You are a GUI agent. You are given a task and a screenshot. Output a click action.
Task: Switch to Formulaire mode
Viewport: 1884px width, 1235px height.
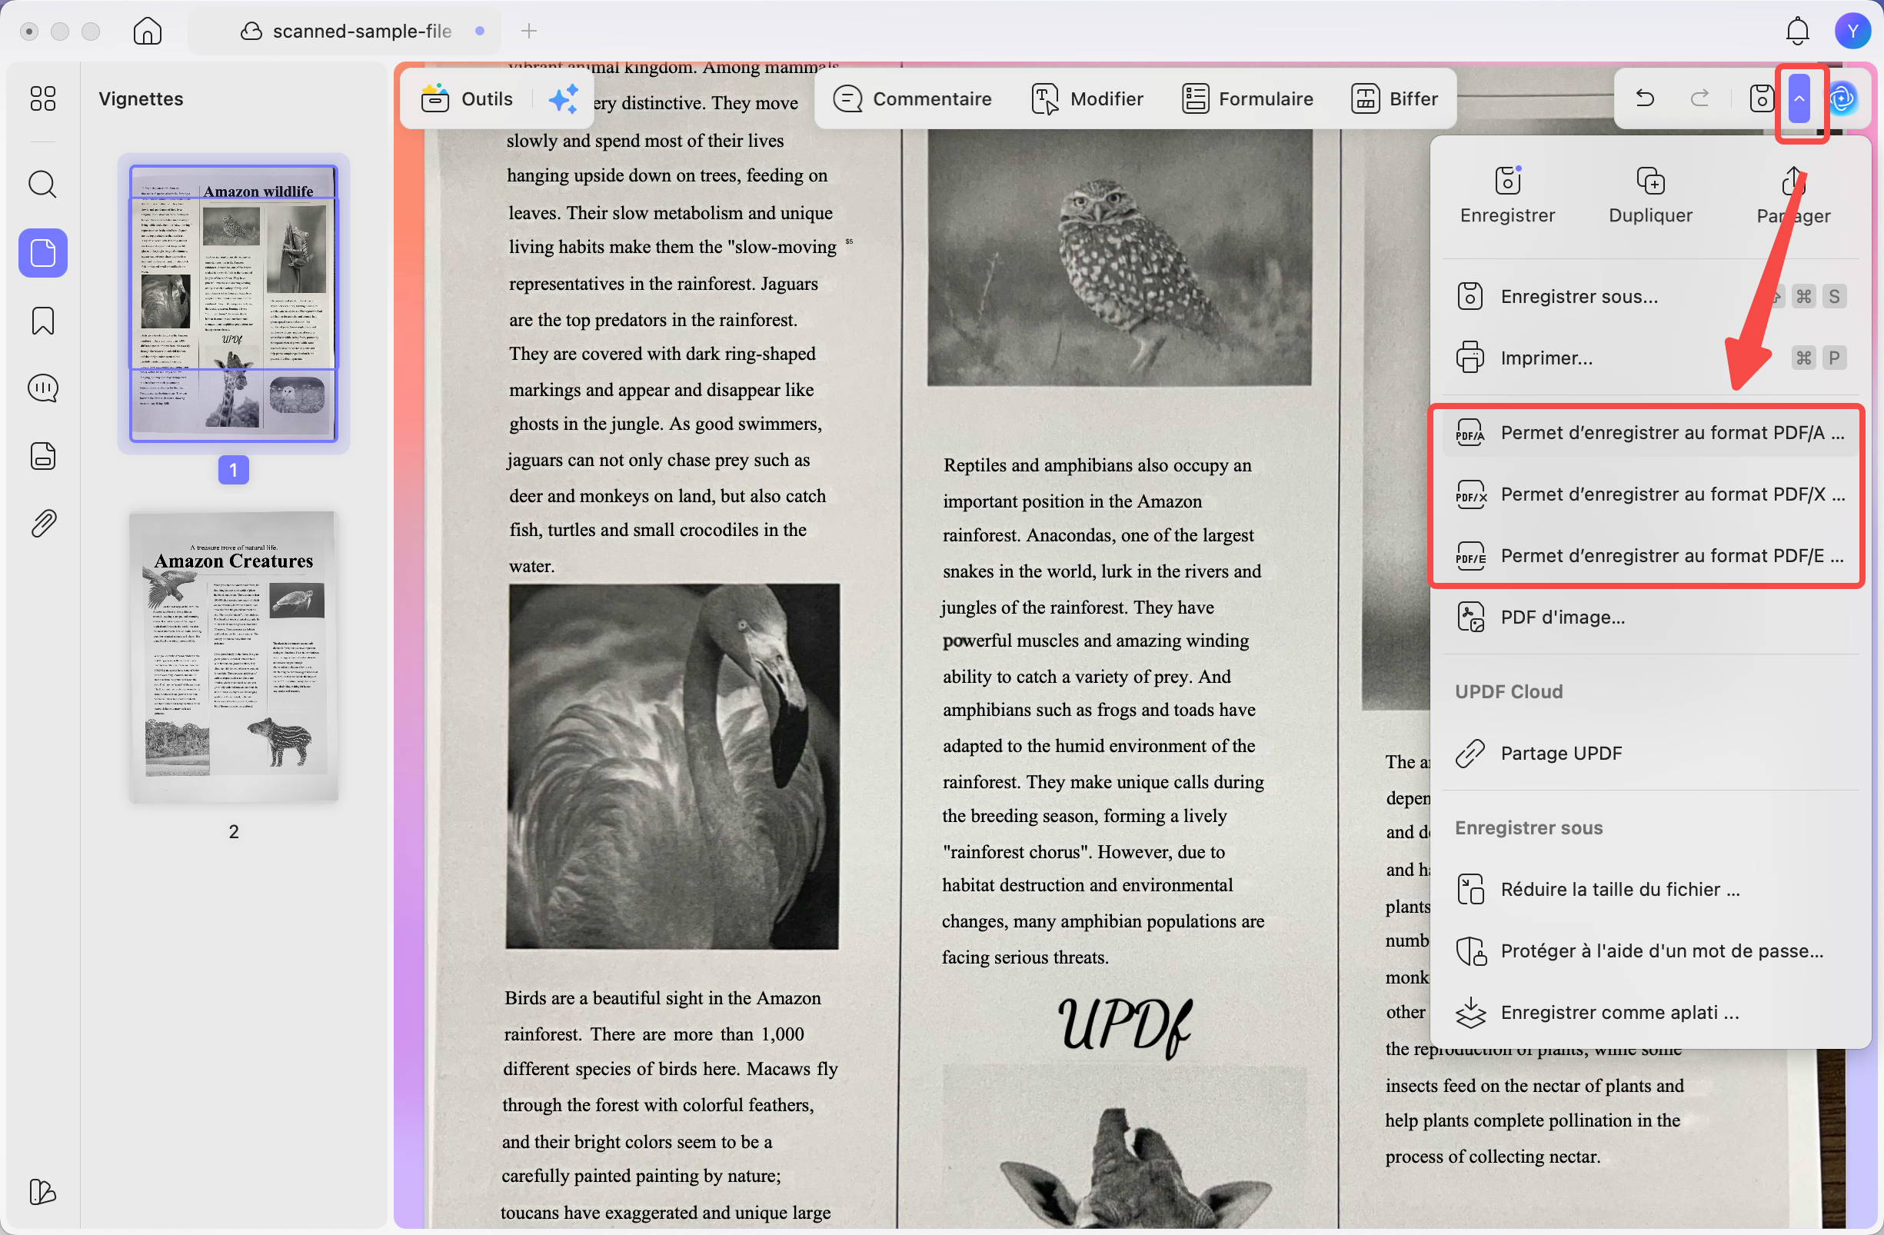(1247, 99)
